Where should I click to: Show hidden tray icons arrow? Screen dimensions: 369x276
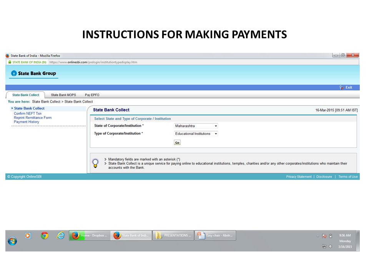(x=318, y=236)
